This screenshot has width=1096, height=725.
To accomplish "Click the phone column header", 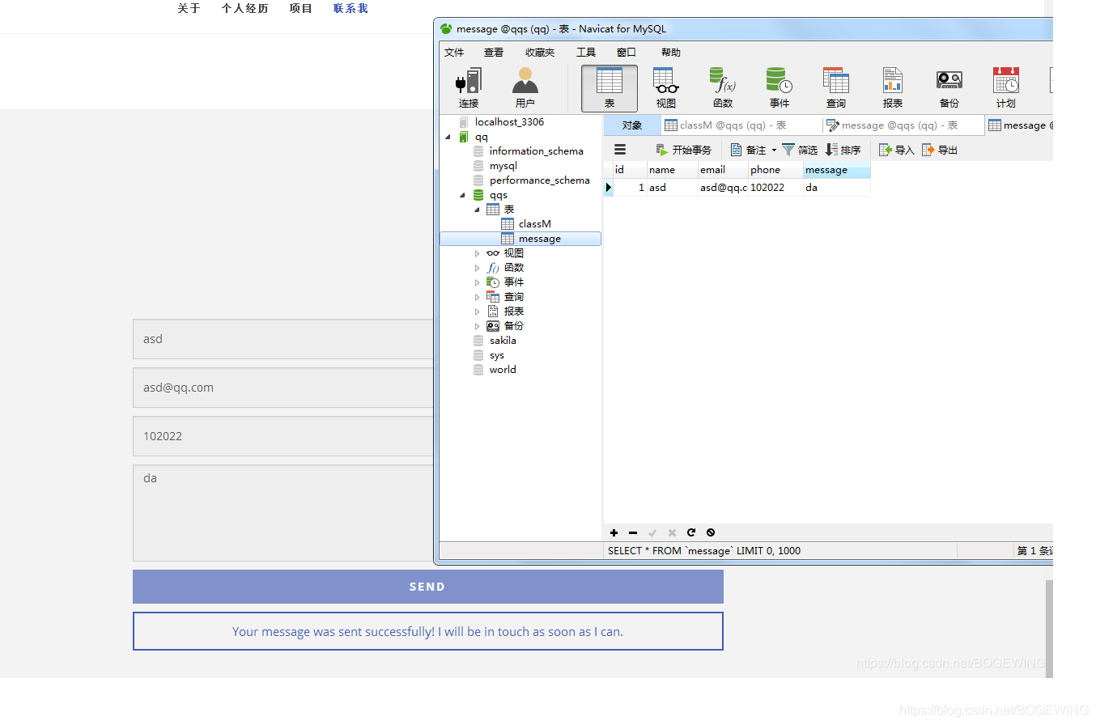I will click(x=775, y=170).
